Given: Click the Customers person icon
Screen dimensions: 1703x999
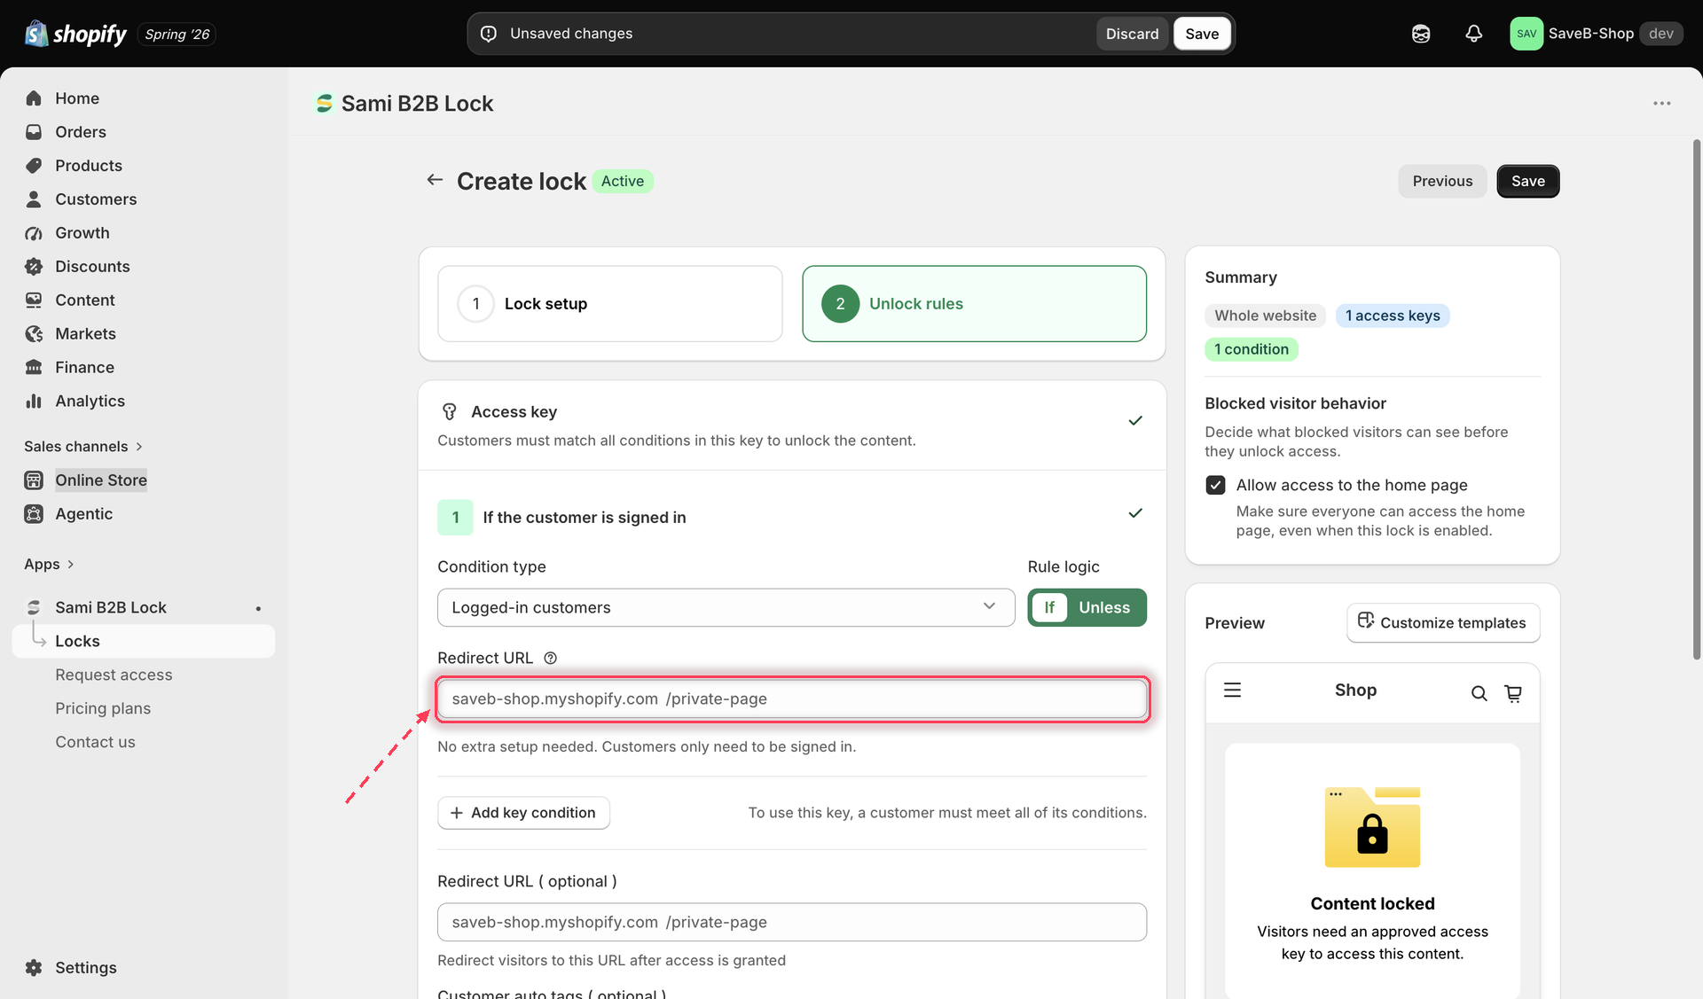Looking at the screenshot, I should click(34, 199).
